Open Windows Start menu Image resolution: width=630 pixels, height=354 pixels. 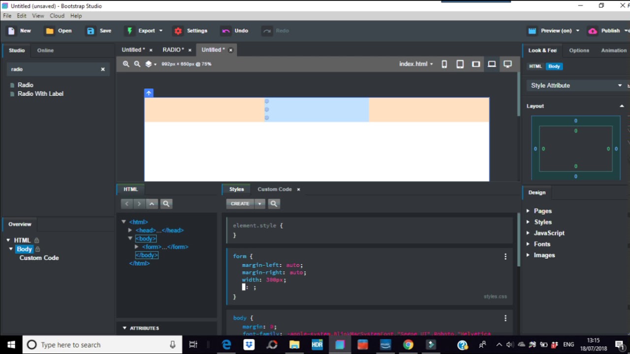11,345
